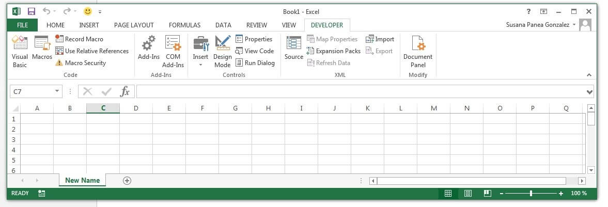Image resolution: width=608 pixels, height=207 pixels.
Task: Add a new sheet with plus button
Action: coord(127,180)
